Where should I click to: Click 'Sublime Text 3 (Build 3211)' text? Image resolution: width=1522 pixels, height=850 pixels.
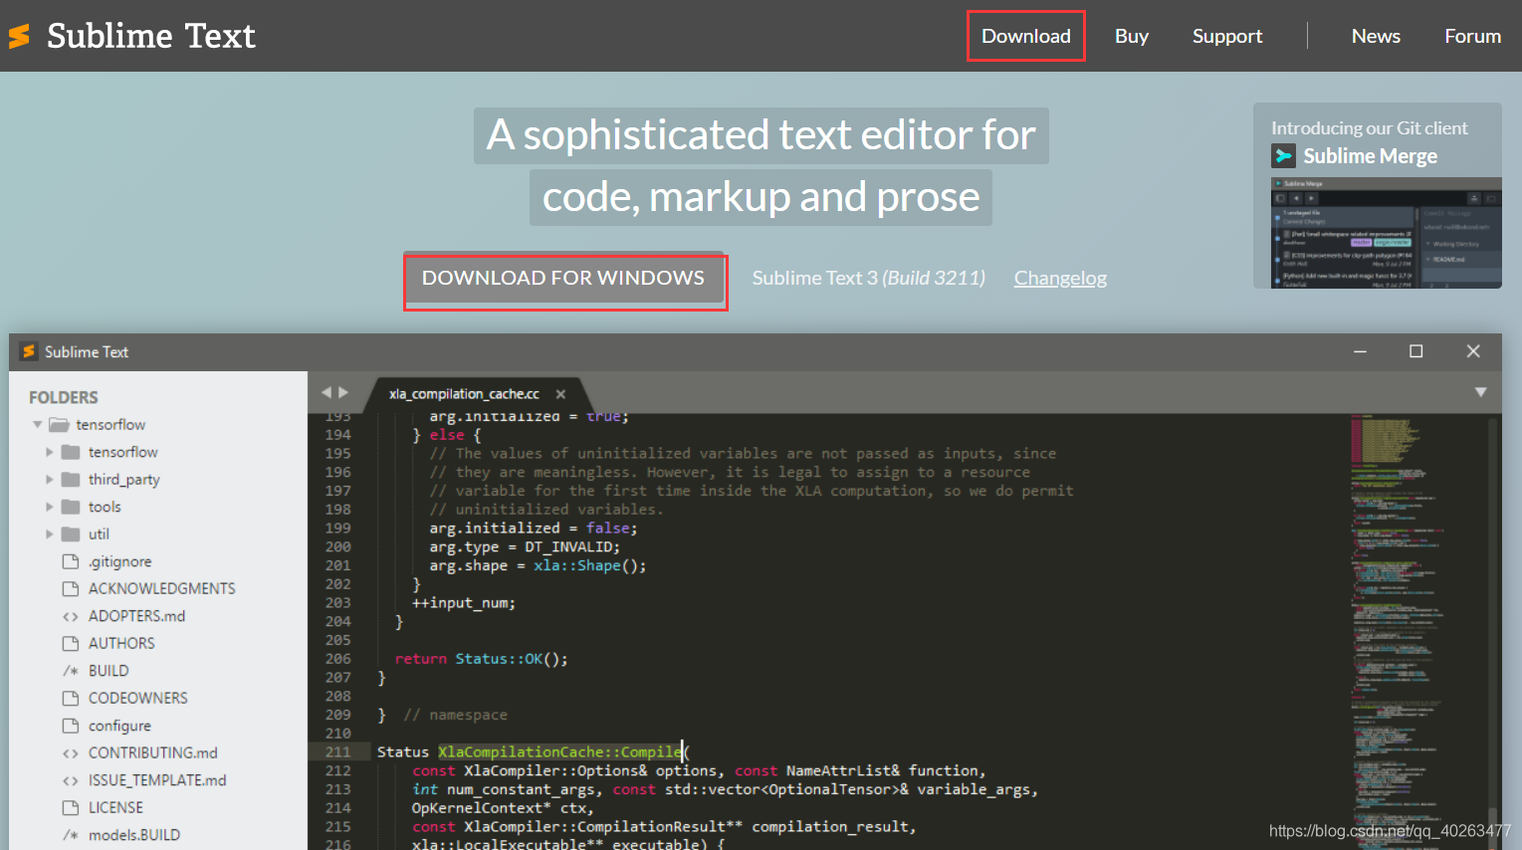click(868, 279)
